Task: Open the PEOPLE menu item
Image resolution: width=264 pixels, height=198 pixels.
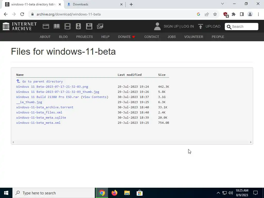Action: pyautogui.click(x=218, y=37)
